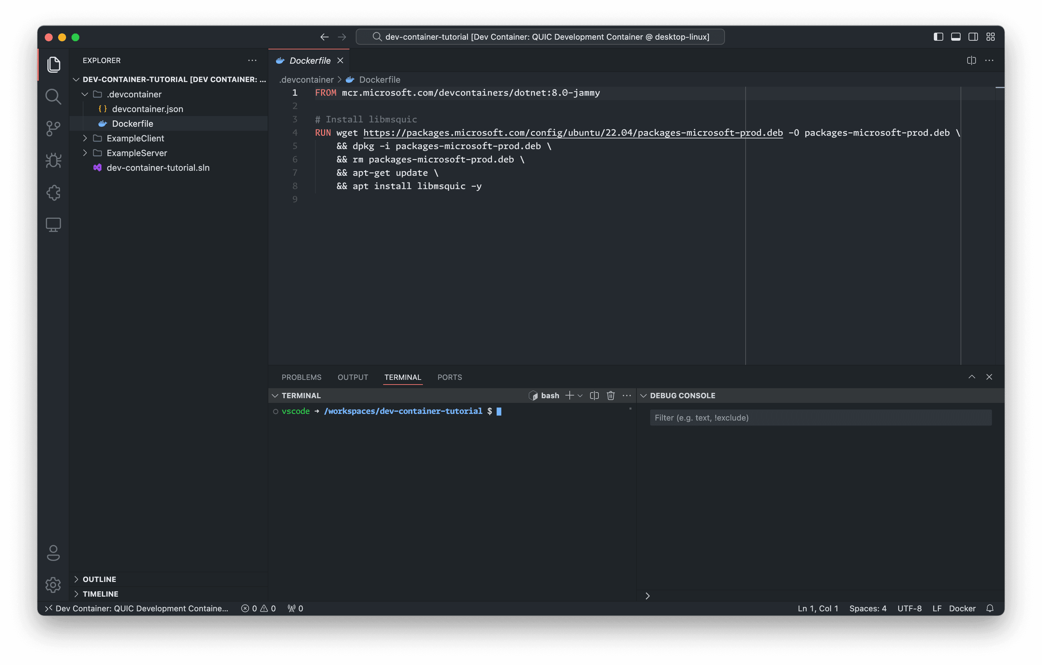Launch a new terminal with plus icon

click(569, 395)
